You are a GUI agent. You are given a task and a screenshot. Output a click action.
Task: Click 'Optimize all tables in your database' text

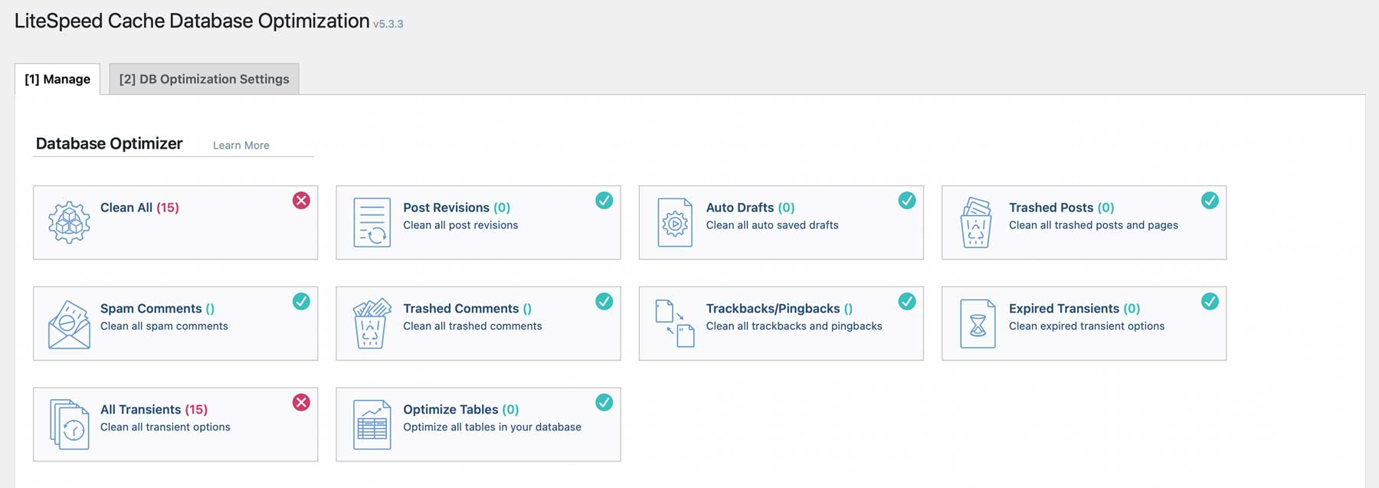pyautogui.click(x=492, y=427)
